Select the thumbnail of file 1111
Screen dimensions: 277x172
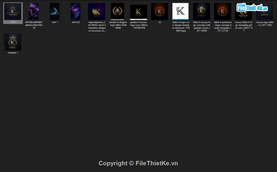click(13, 11)
